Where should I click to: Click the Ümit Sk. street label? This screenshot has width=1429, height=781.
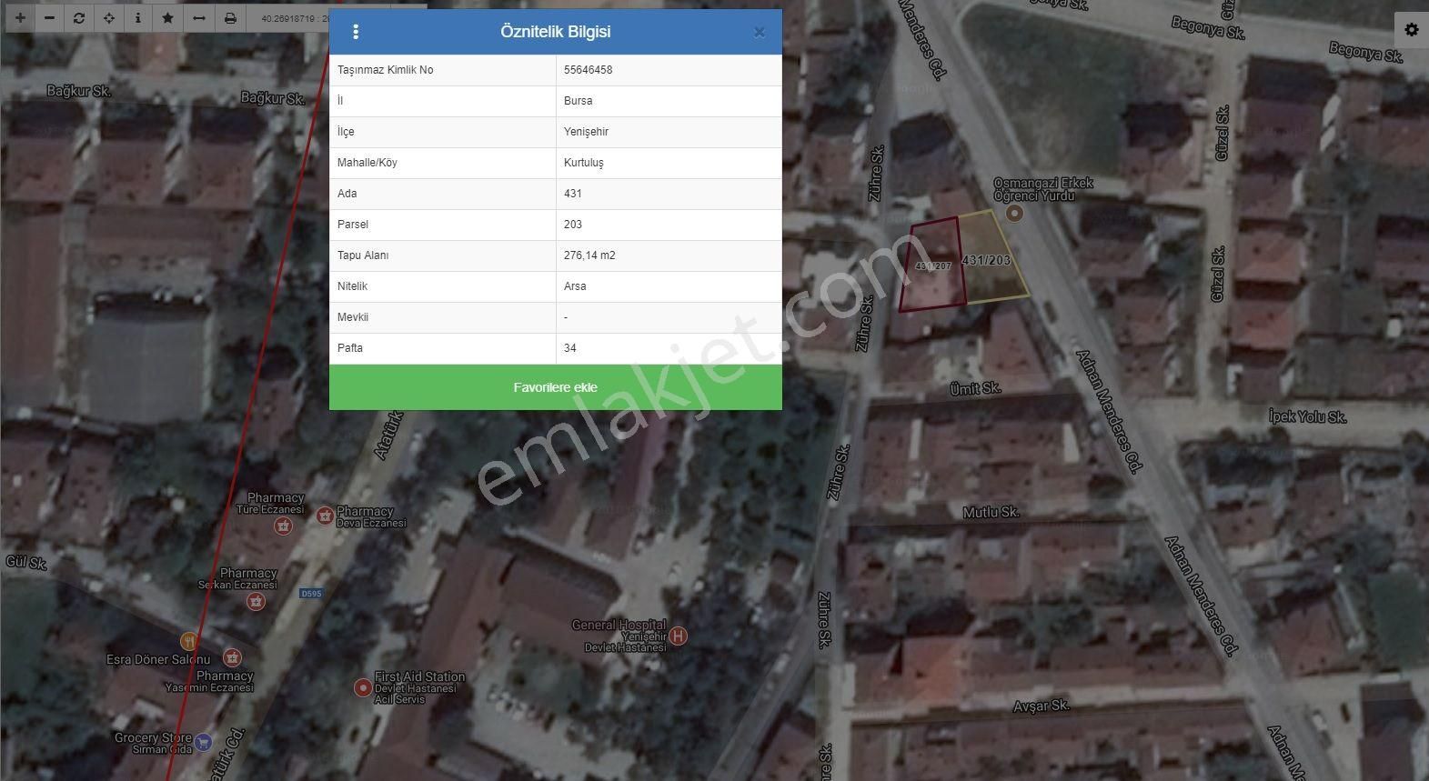(x=975, y=389)
